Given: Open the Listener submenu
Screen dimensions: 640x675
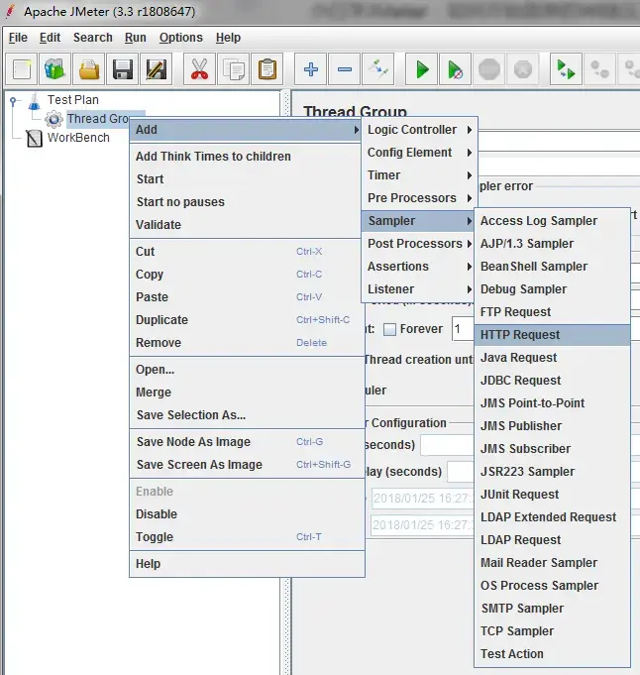Looking at the screenshot, I should click(419, 289).
